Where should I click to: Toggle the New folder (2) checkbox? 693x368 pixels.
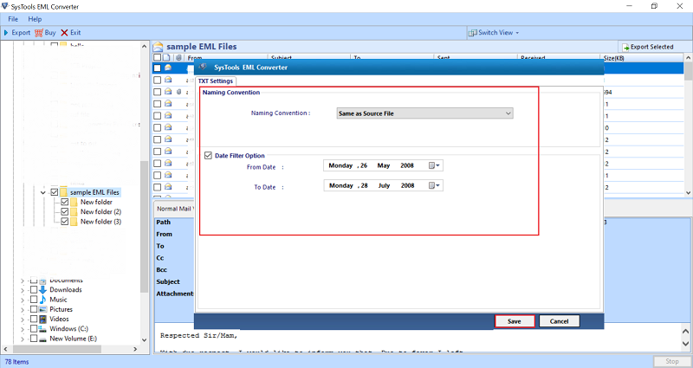64,212
